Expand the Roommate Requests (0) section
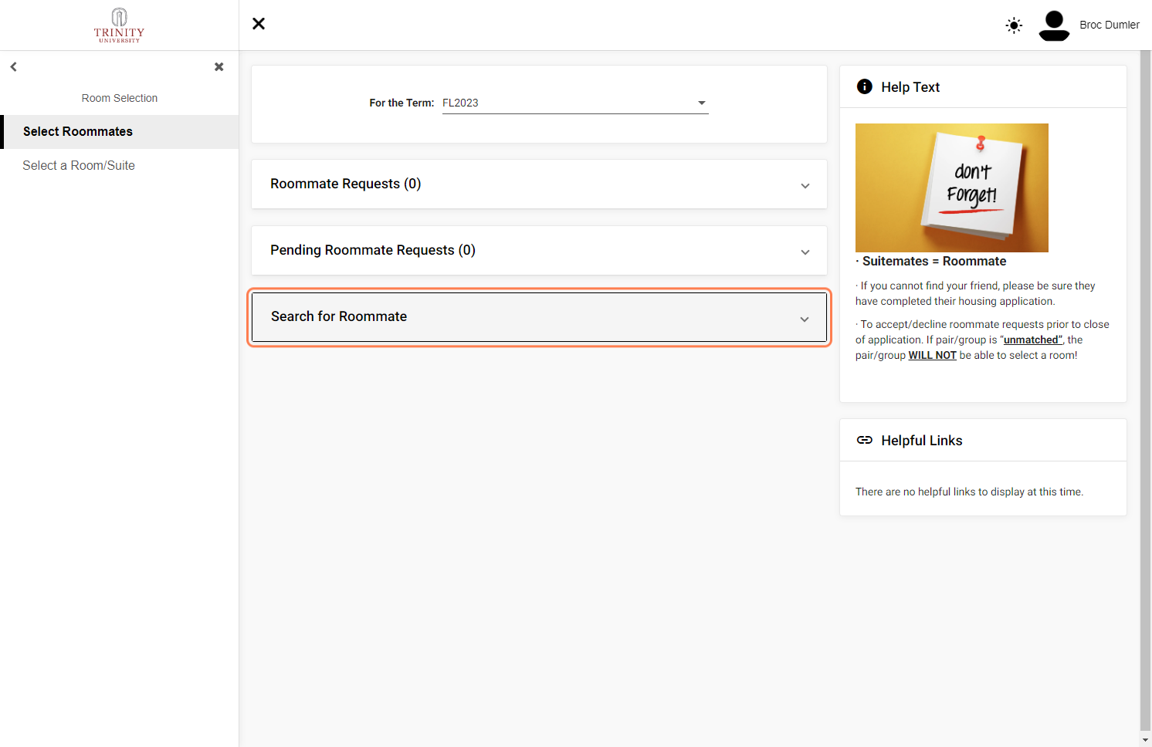This screenshot has height=747, width=1152. pyautogui.click(x=539, y=184)
